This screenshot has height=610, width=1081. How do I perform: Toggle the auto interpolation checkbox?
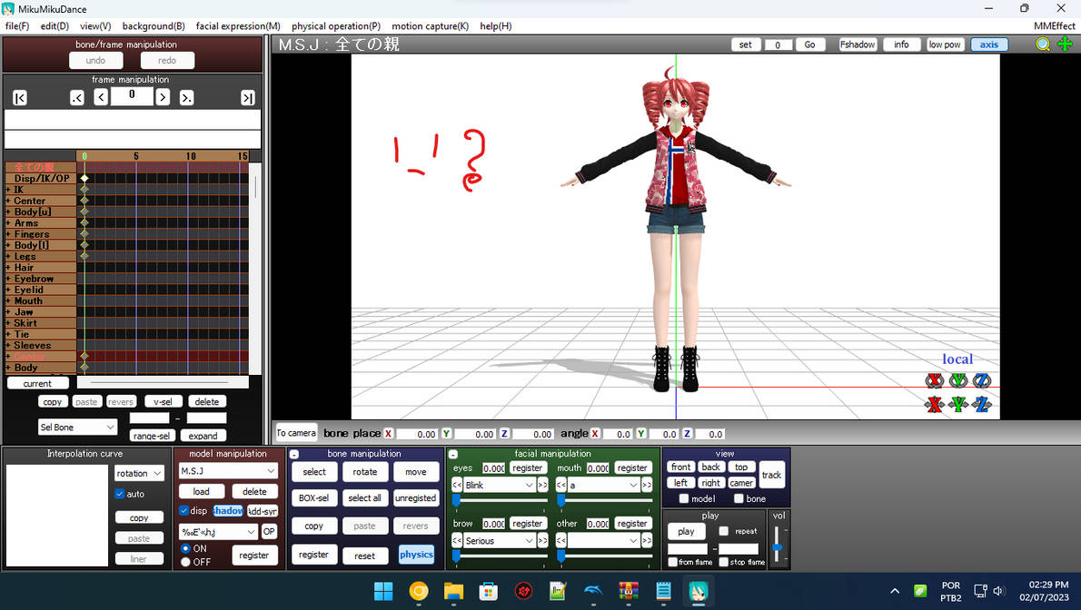coord(119,494)
